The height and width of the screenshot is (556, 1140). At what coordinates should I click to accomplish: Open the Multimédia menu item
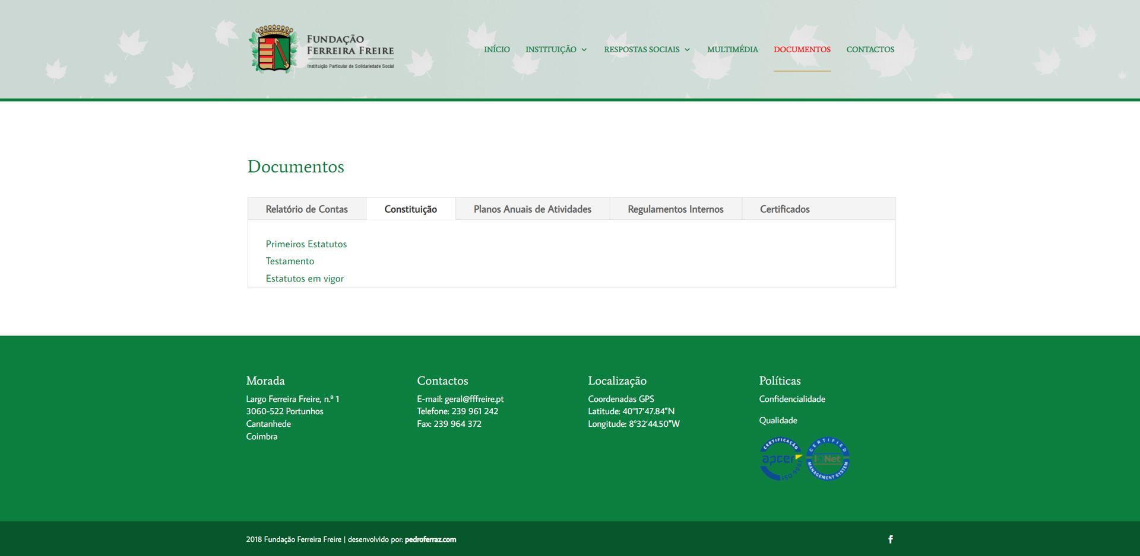click(x=732, y=49)
